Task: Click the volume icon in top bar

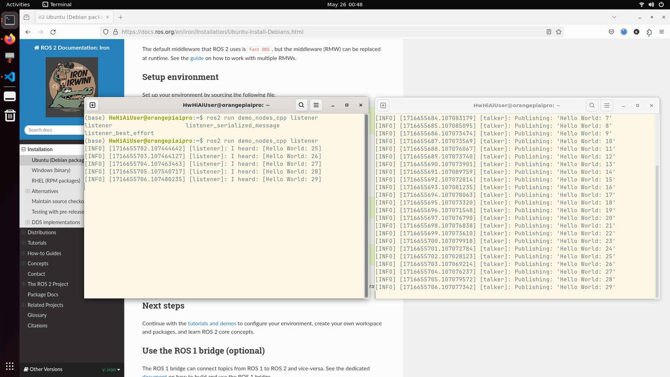Action: click(x=651, y=5)
